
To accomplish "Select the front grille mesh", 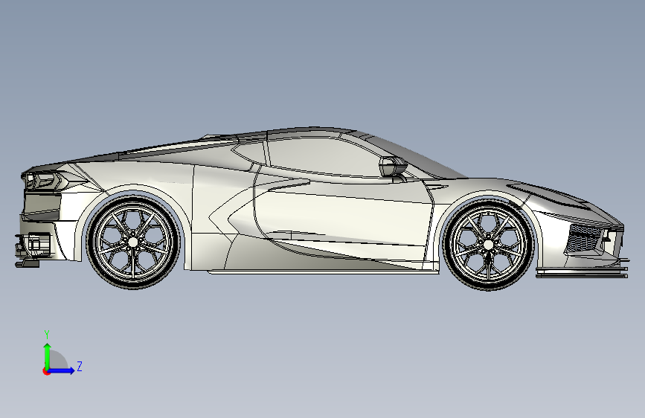I will 583,239.
